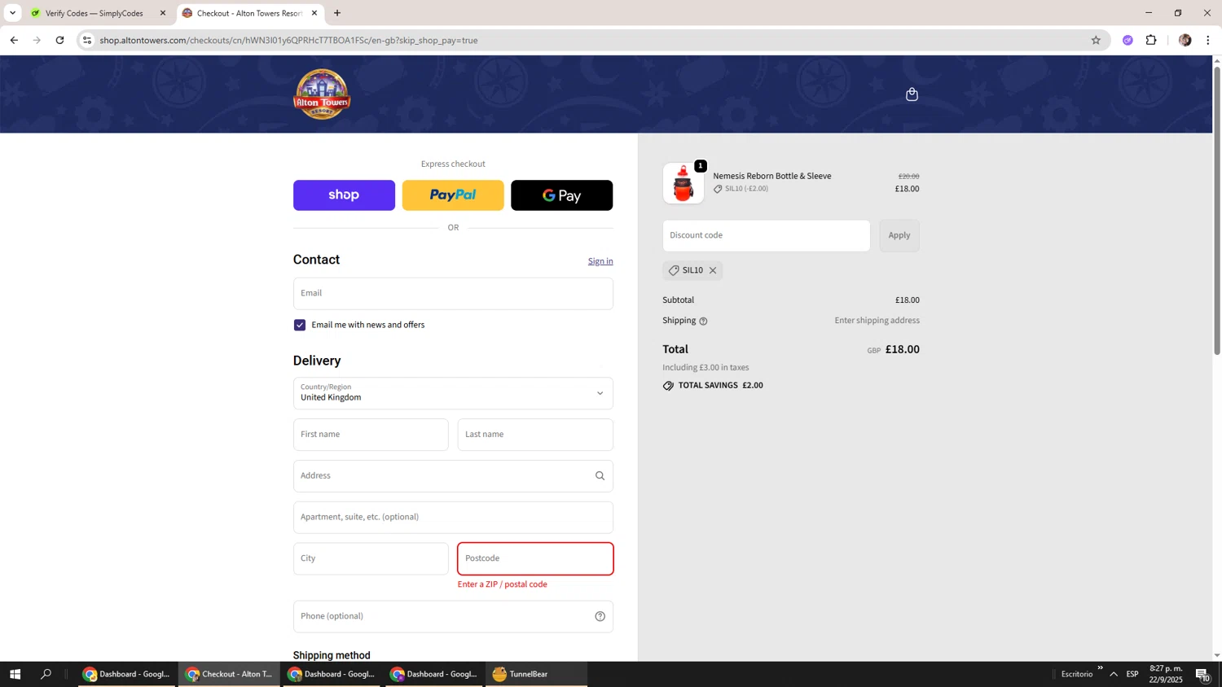Close the Verify Codes SimplyCodes tab
This screenshot has width=1222, height=687.
click(x=162, y=13)
